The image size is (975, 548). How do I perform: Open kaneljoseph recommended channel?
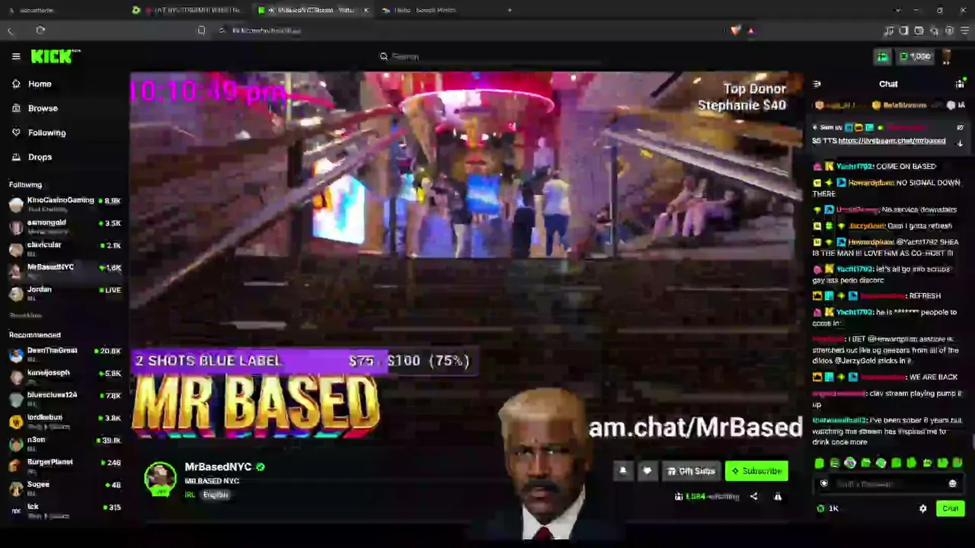64,376
